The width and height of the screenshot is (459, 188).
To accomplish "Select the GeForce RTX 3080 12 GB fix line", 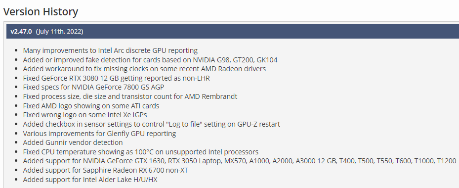I will pos(117,78).
